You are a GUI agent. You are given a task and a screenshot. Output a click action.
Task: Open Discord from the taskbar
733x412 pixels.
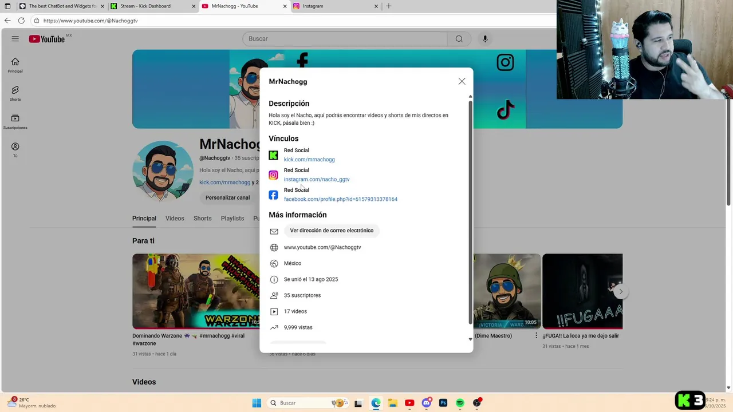click(x=427, y=403)
